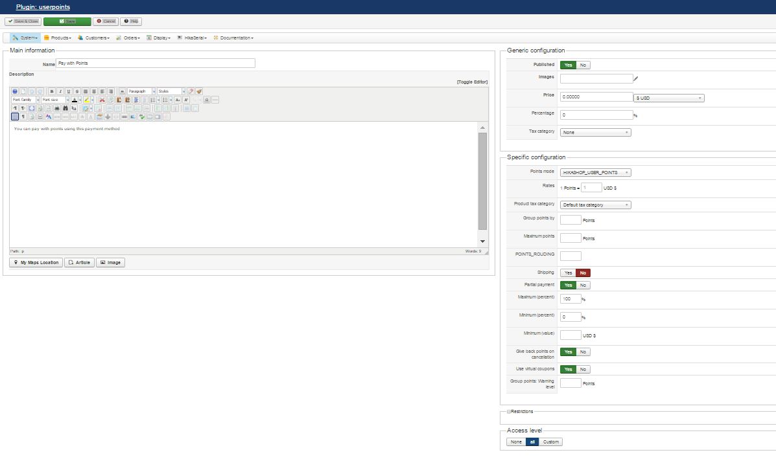Select Custom access level
This screenshot has width=776, height=459.
(x=551, y=442)
